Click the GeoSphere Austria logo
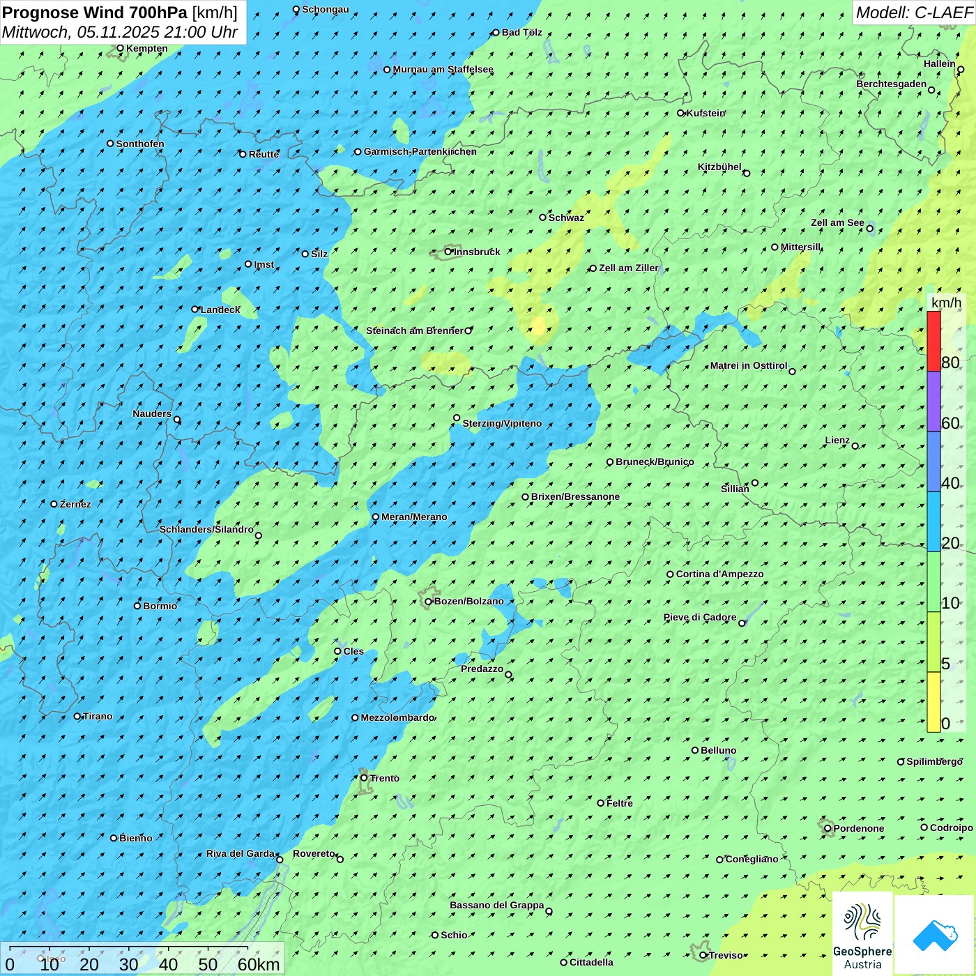Screen dimensions: 976x976 [862, 934]
